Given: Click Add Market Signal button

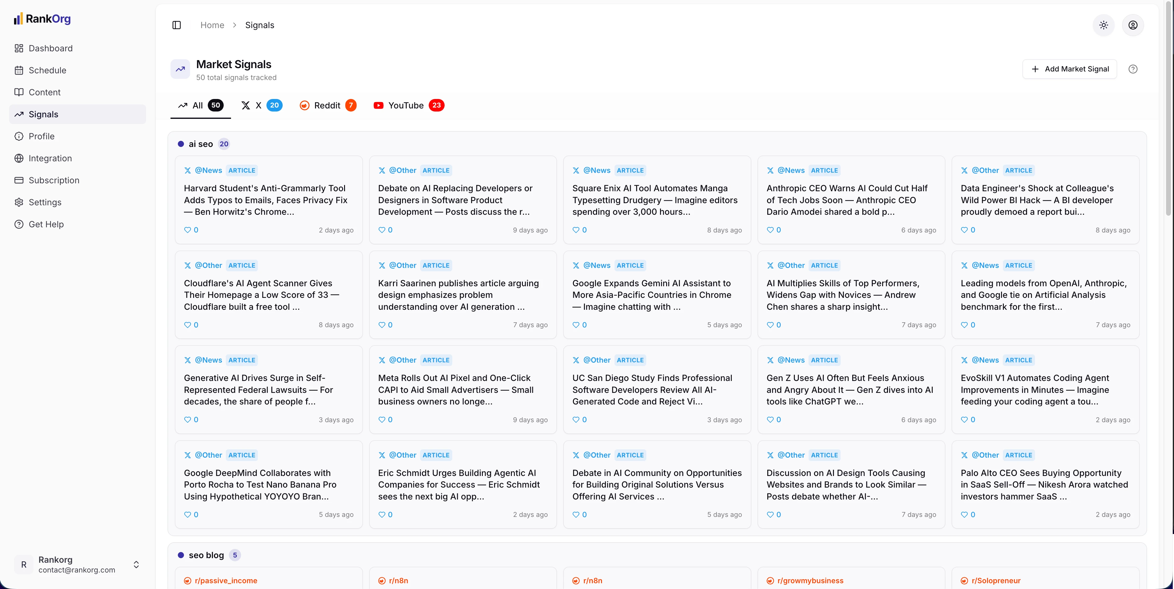Looking at the screenshot, I should click(x=1069, y=69).
